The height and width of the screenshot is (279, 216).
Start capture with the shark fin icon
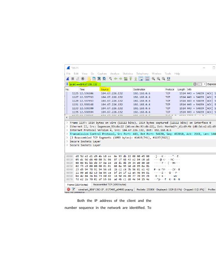68,79
